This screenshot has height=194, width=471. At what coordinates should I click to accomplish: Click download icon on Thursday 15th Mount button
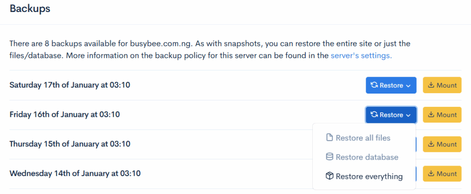(431, 144)
